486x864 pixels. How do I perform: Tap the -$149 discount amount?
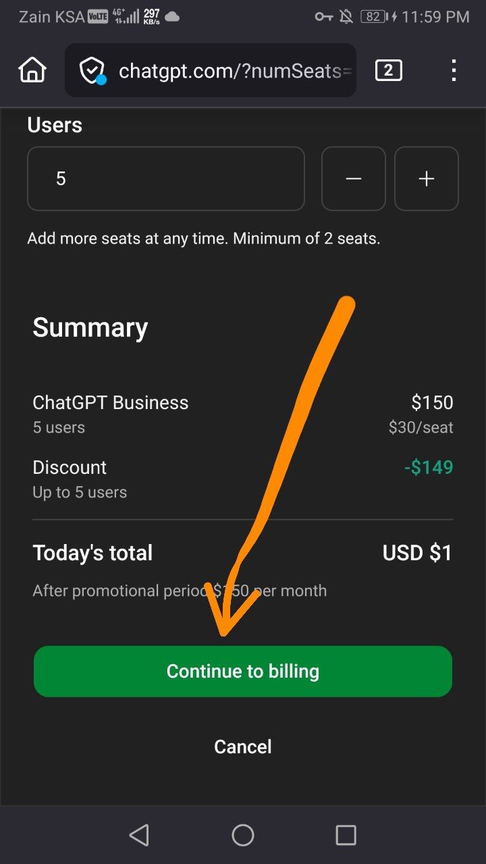point(429,467)
